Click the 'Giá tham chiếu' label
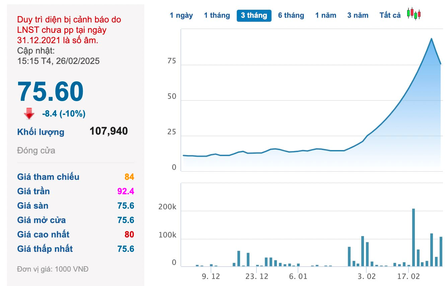This screenshot has height=286, width=448. coord(48,177)
